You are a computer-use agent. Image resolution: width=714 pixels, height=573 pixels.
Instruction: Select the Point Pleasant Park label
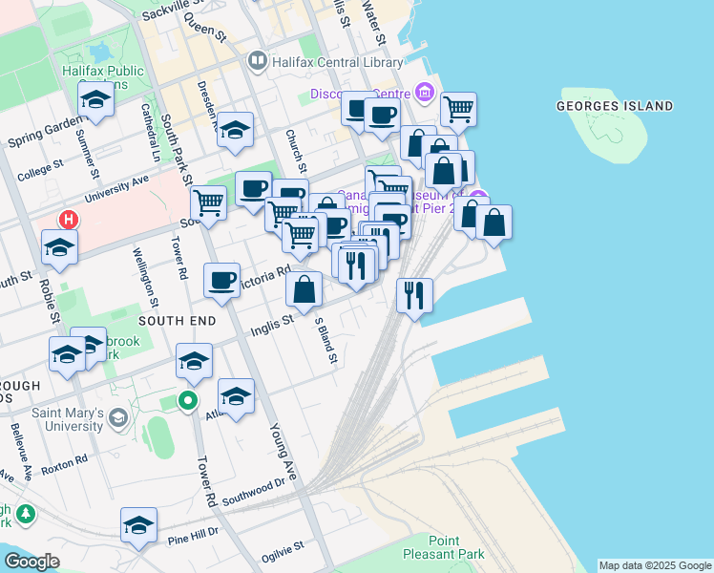coord(456,547)
